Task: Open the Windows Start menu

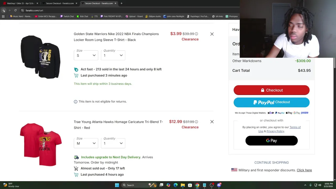Action: [x=117, y=185]
